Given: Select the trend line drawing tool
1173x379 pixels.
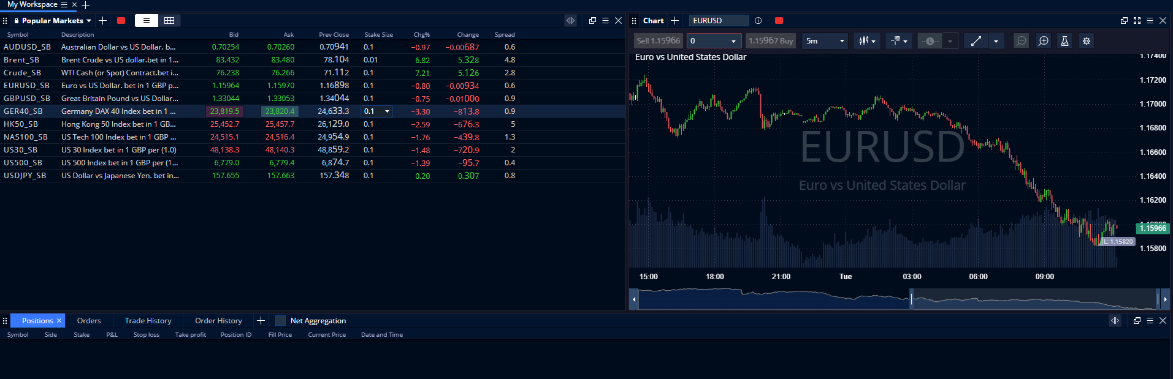Looking at the screenshot, I should (x=976, y=41).
